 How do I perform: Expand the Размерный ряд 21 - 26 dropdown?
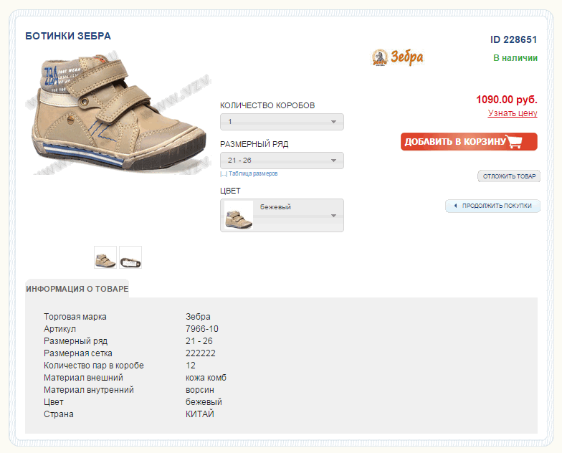click(x=282, y=161)
